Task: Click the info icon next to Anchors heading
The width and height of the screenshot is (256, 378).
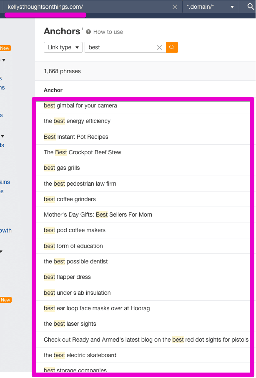Action: 83,29
